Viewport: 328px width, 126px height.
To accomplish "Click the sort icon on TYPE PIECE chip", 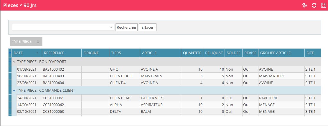I will coord(38,42).
